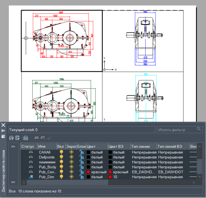Freeze the Defpoints layer
Screen dimensions: 206x198
coord(71,157)
